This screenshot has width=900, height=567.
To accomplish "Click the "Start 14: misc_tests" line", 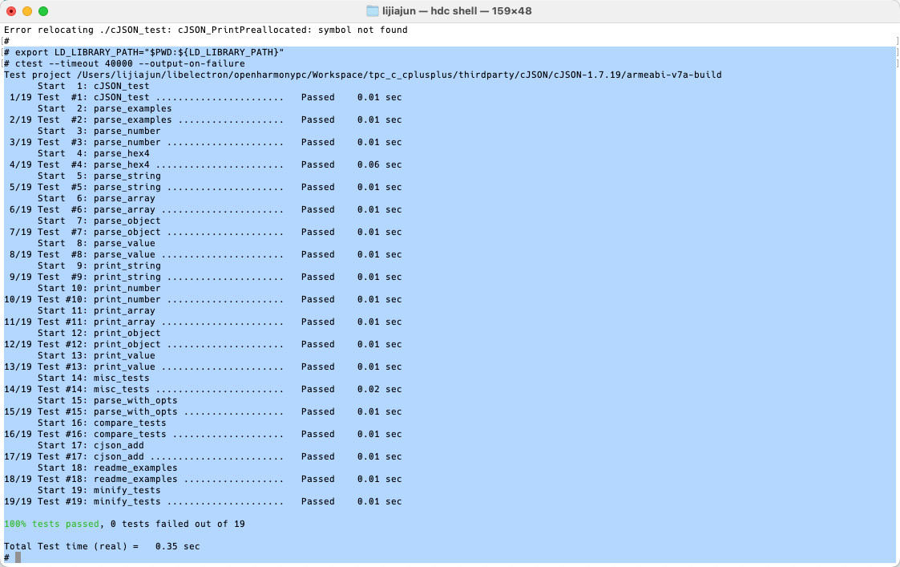I will click(x=93, y=378).
